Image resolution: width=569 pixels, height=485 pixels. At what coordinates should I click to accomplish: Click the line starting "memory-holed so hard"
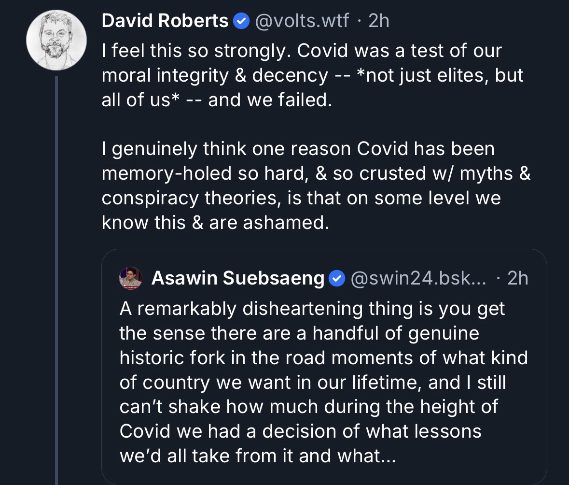click(316, 173)
